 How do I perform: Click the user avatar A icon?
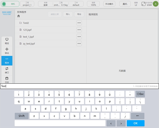(155, 4)
